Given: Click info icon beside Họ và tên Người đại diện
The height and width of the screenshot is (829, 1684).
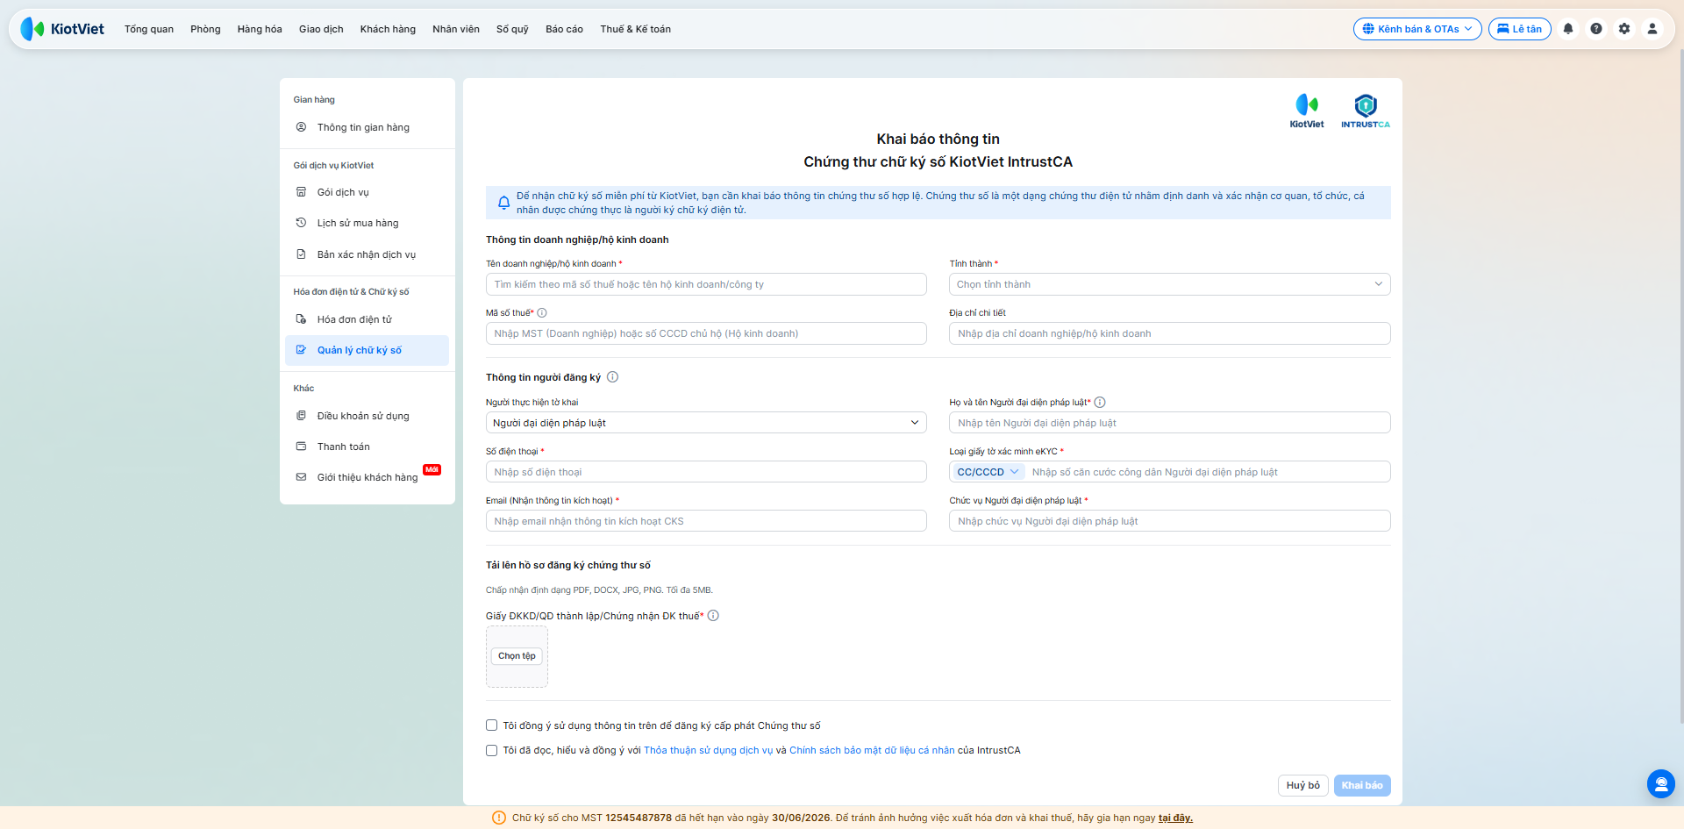Looking at the screenshot, I should coord(1100,403).
